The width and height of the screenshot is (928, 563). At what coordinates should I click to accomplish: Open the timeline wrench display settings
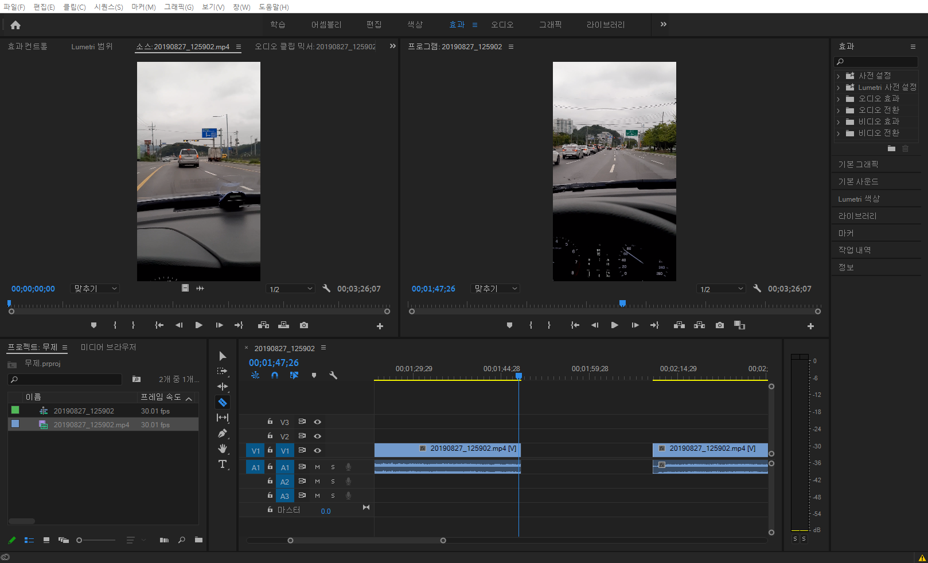333,375
